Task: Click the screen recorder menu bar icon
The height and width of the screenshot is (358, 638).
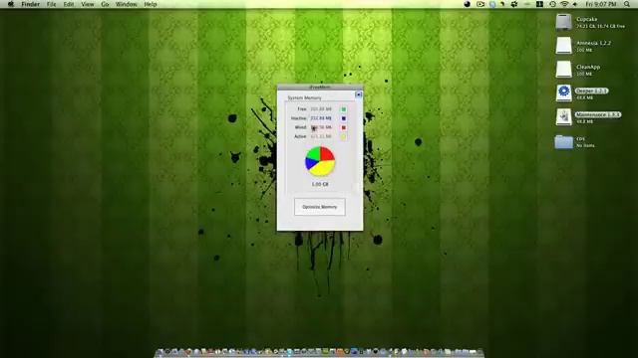Action: click(x=480, y=4)
